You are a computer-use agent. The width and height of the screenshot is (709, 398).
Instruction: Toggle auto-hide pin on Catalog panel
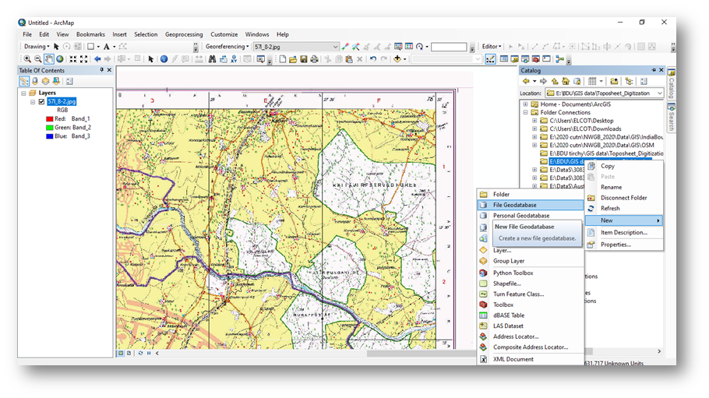[x=654, y=70]
